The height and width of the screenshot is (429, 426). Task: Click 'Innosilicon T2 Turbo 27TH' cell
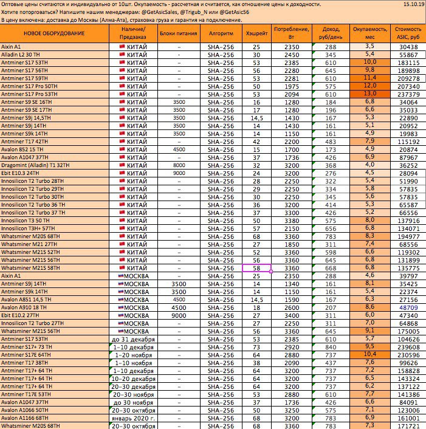(x=55, y=323)
